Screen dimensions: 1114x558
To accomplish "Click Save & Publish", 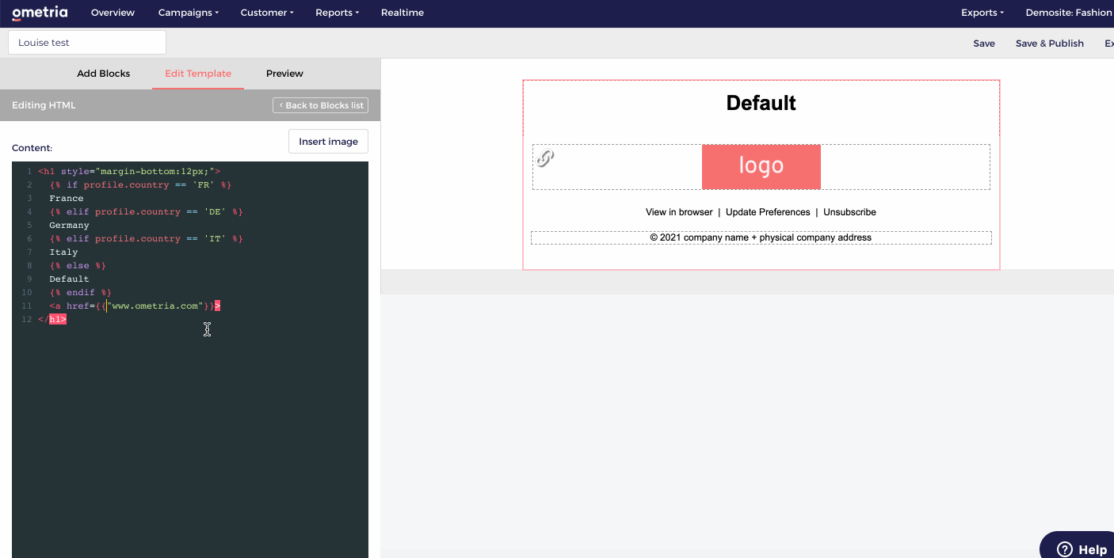I will (1050, 44).
